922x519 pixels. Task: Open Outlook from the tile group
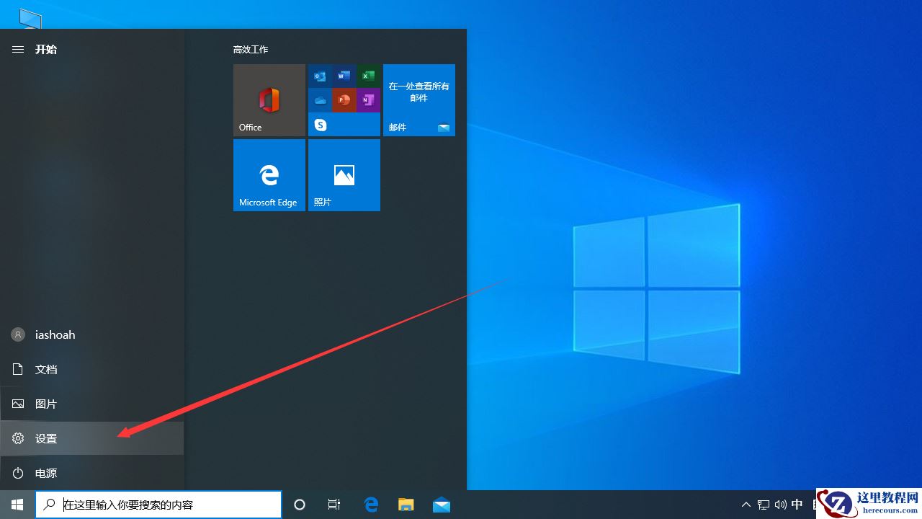click(x=320, y=76)
